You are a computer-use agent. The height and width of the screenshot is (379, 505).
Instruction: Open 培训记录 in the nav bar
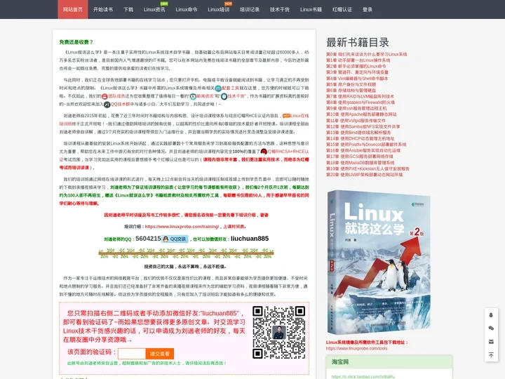coord(250,9)
